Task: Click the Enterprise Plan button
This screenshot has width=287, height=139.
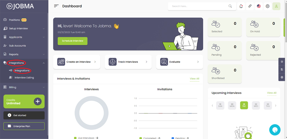Action: 24,126
